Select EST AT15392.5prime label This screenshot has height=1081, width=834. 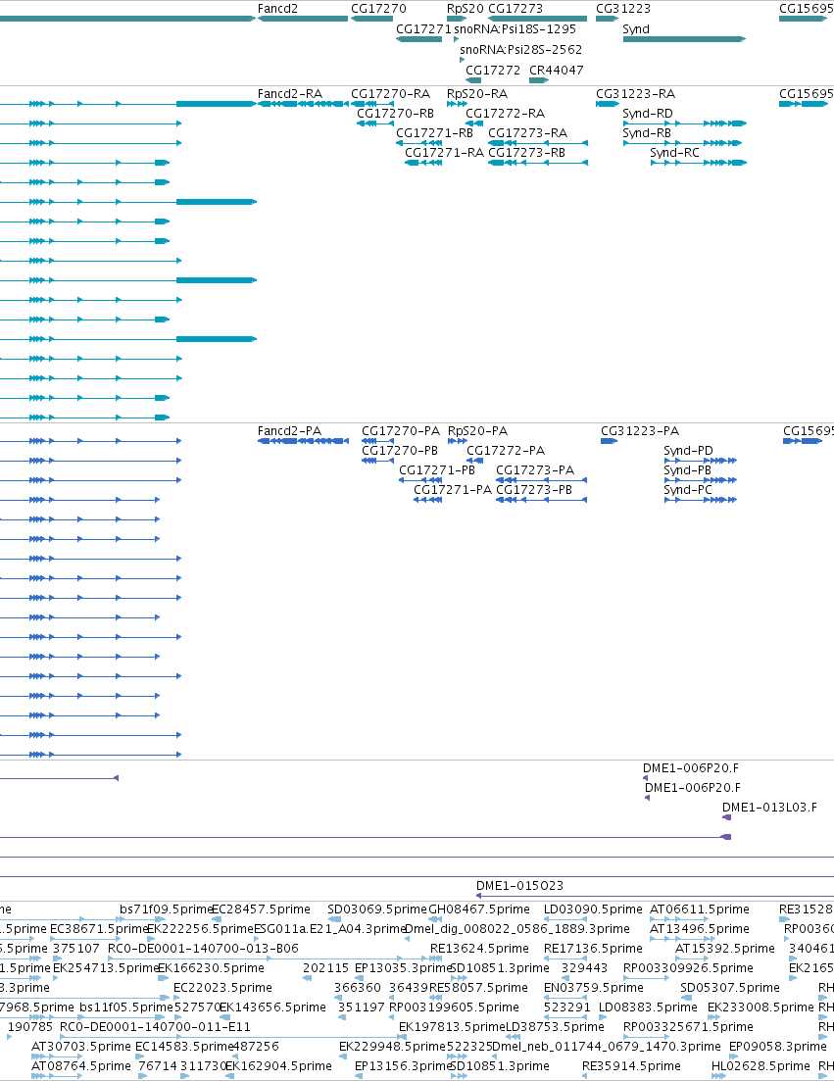tap(725, 949)
